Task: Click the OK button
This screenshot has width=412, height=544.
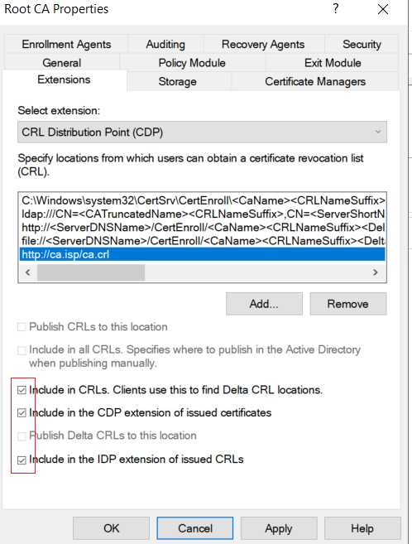Action: [x=111, y=528]
